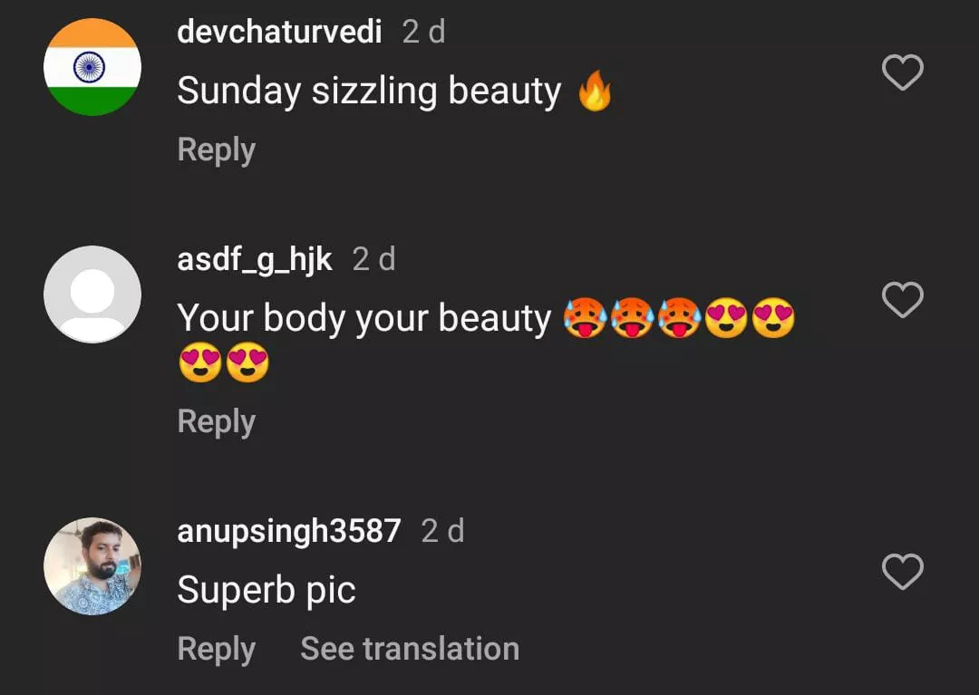
Task: Open the Indian flag profile picture
Action: (x=92, y=67)
